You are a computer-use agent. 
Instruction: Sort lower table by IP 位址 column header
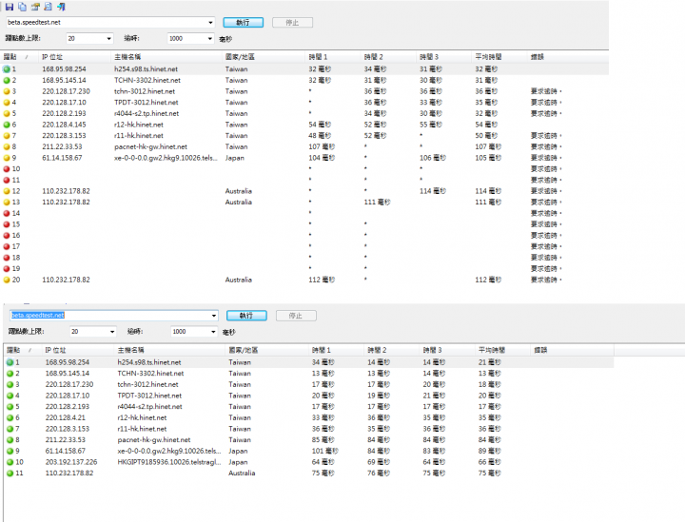[78, 350]
